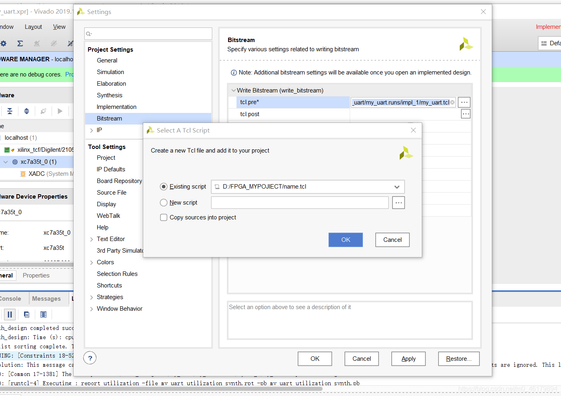Enable Copy sources into project
Image resolution: width=561 pixels, height=396 pixels.
point(164,217)
